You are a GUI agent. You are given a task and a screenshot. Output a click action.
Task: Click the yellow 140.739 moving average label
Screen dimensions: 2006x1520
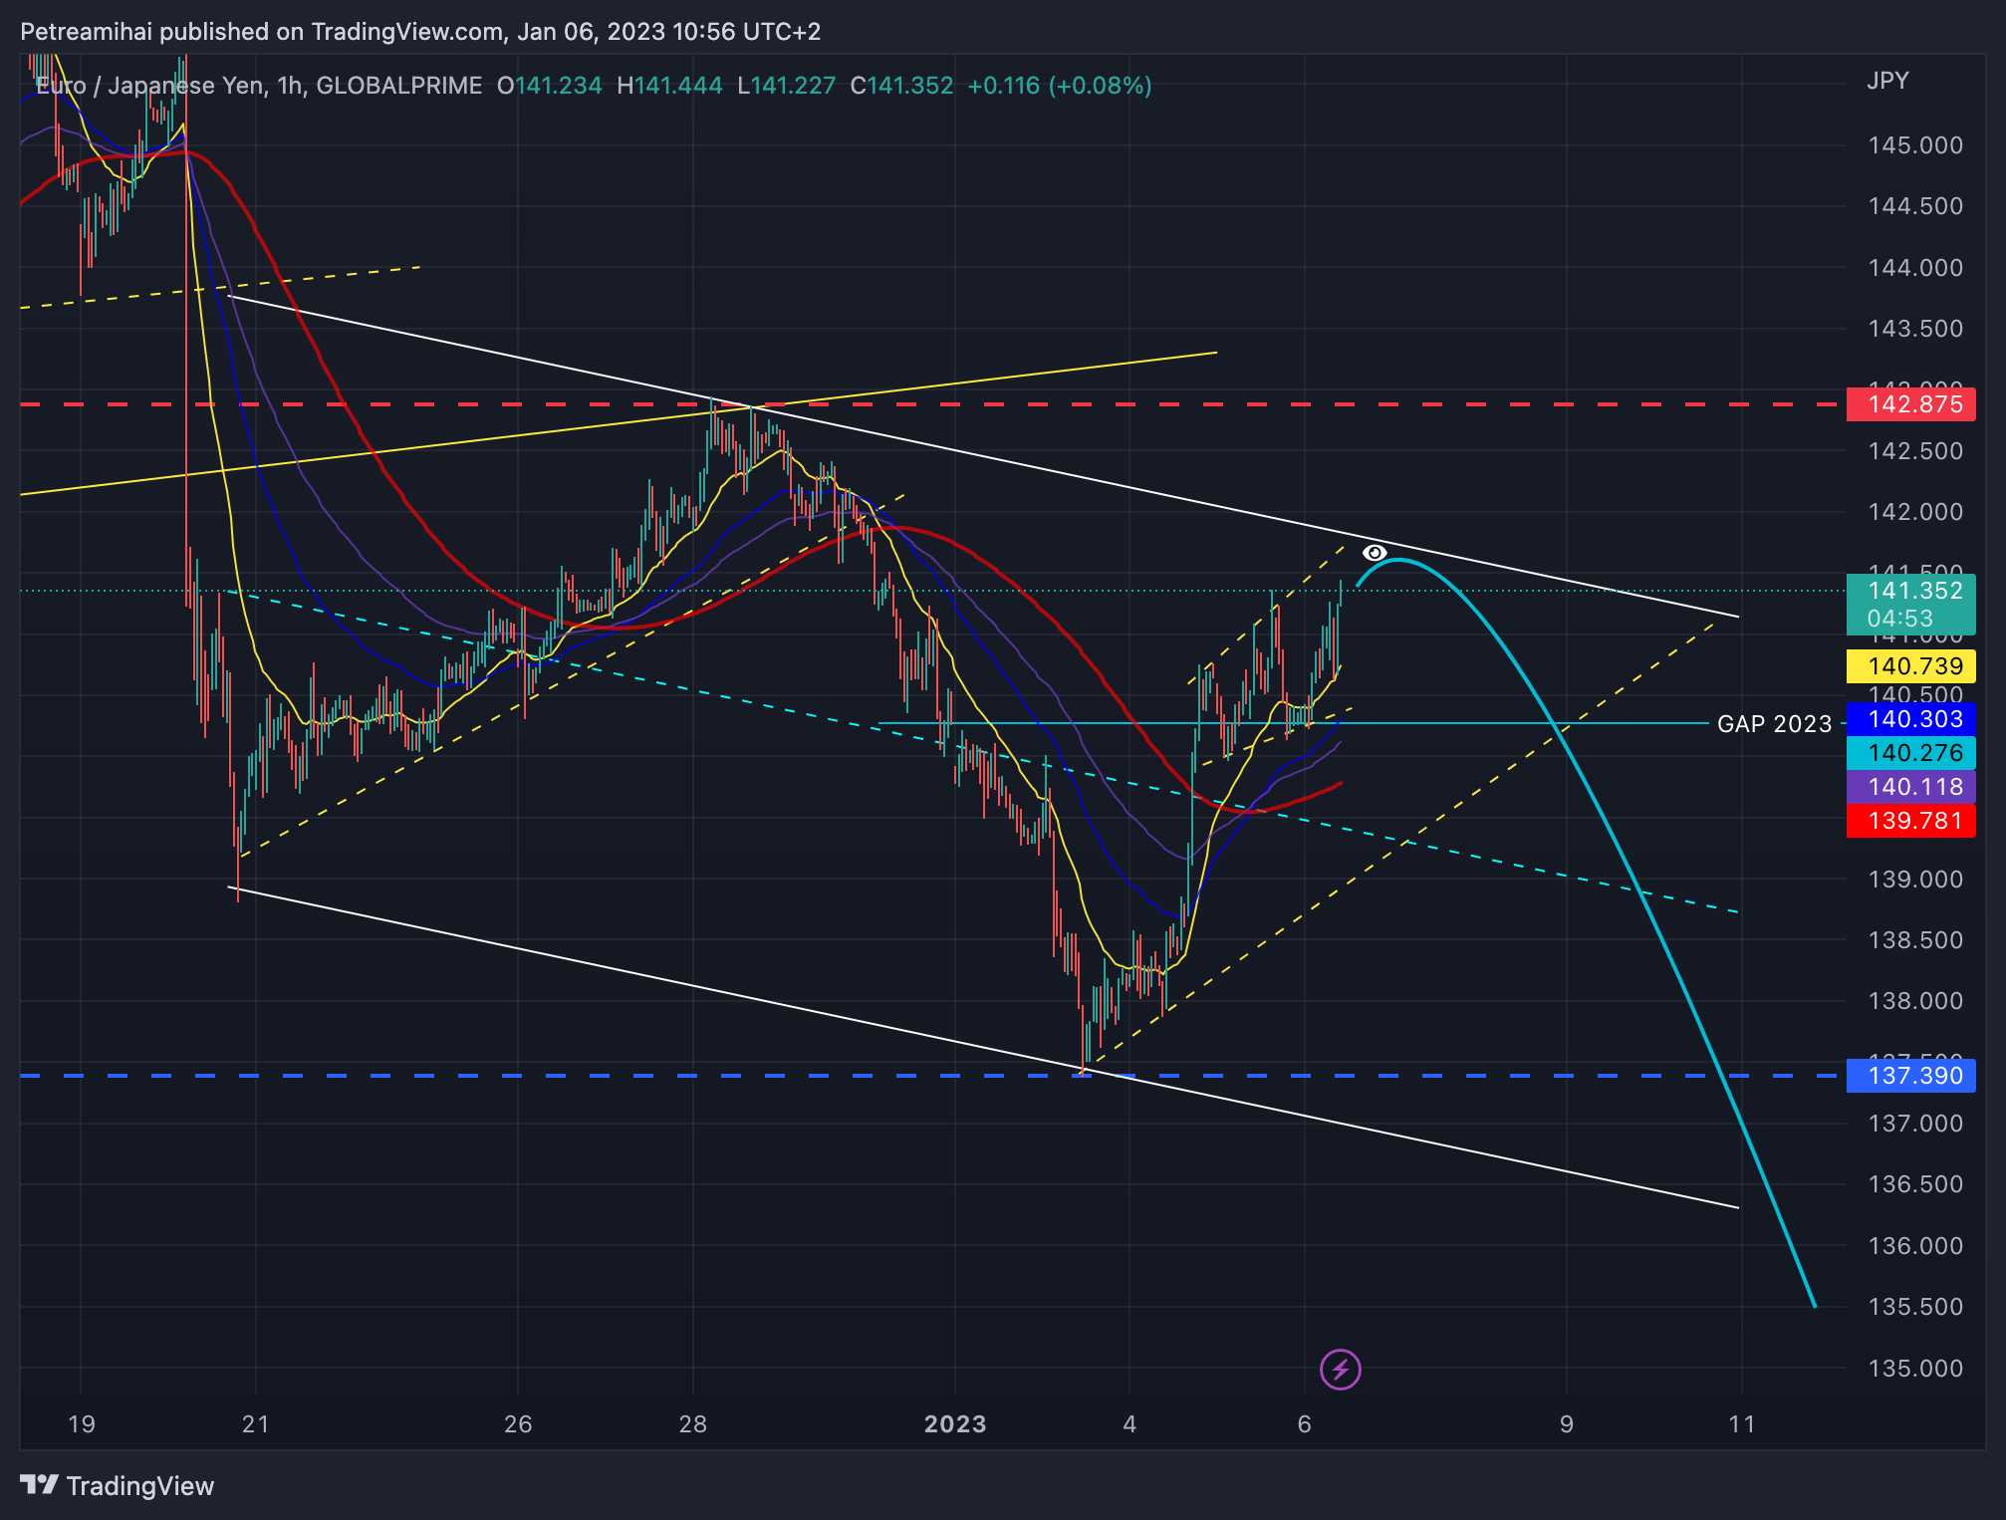tap(1910, 666)
